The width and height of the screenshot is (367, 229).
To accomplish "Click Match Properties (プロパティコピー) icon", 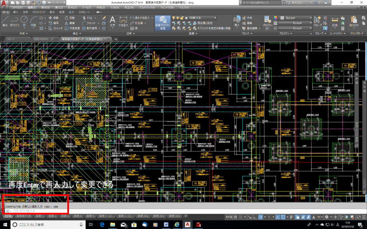I will pos(267,23).
